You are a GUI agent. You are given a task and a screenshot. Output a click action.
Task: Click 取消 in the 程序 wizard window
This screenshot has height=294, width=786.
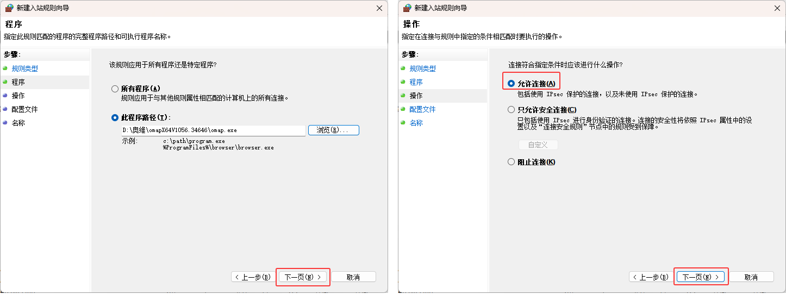(353, 277)
